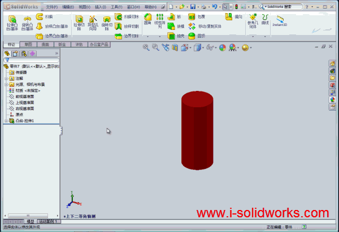Expand the 注解 annotations node
Screen dimensions: 339x232
(x=6, y=78)
